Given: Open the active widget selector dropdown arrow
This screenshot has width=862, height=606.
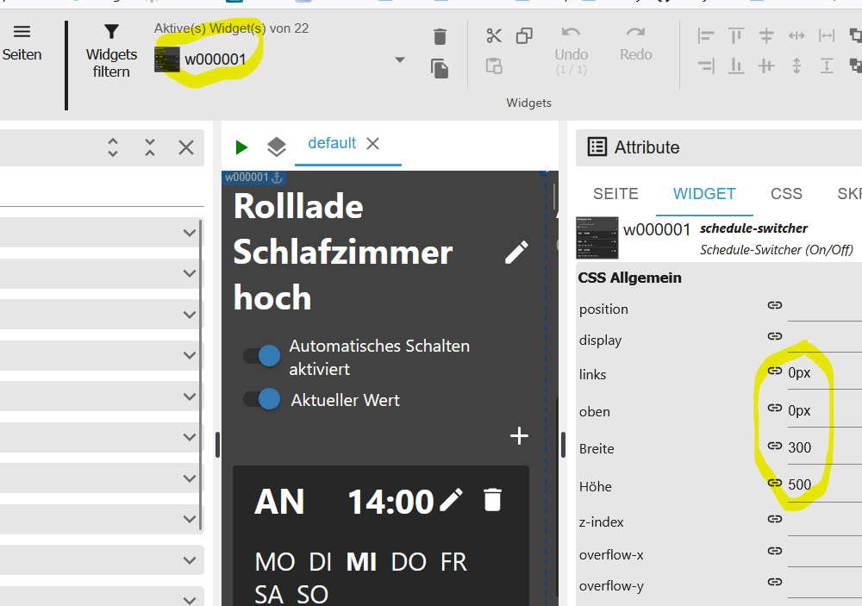Looking at the screenshot, I should [400, 59].
